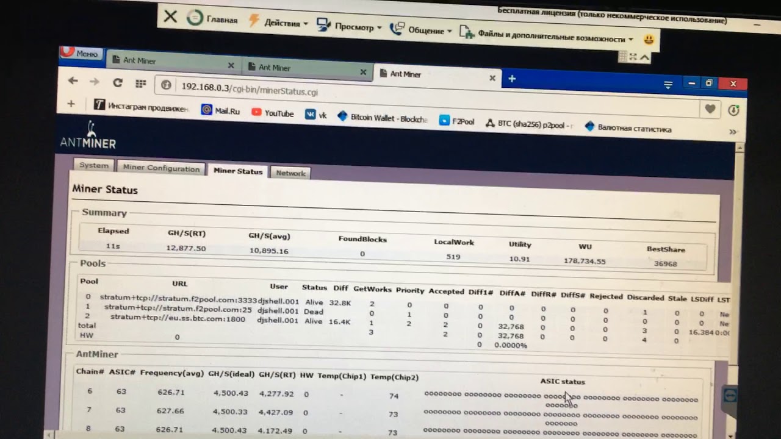Open the Bitcoin Wallet - Blockchain bookmark
The image size is (781, 439).
pos(383,118)
